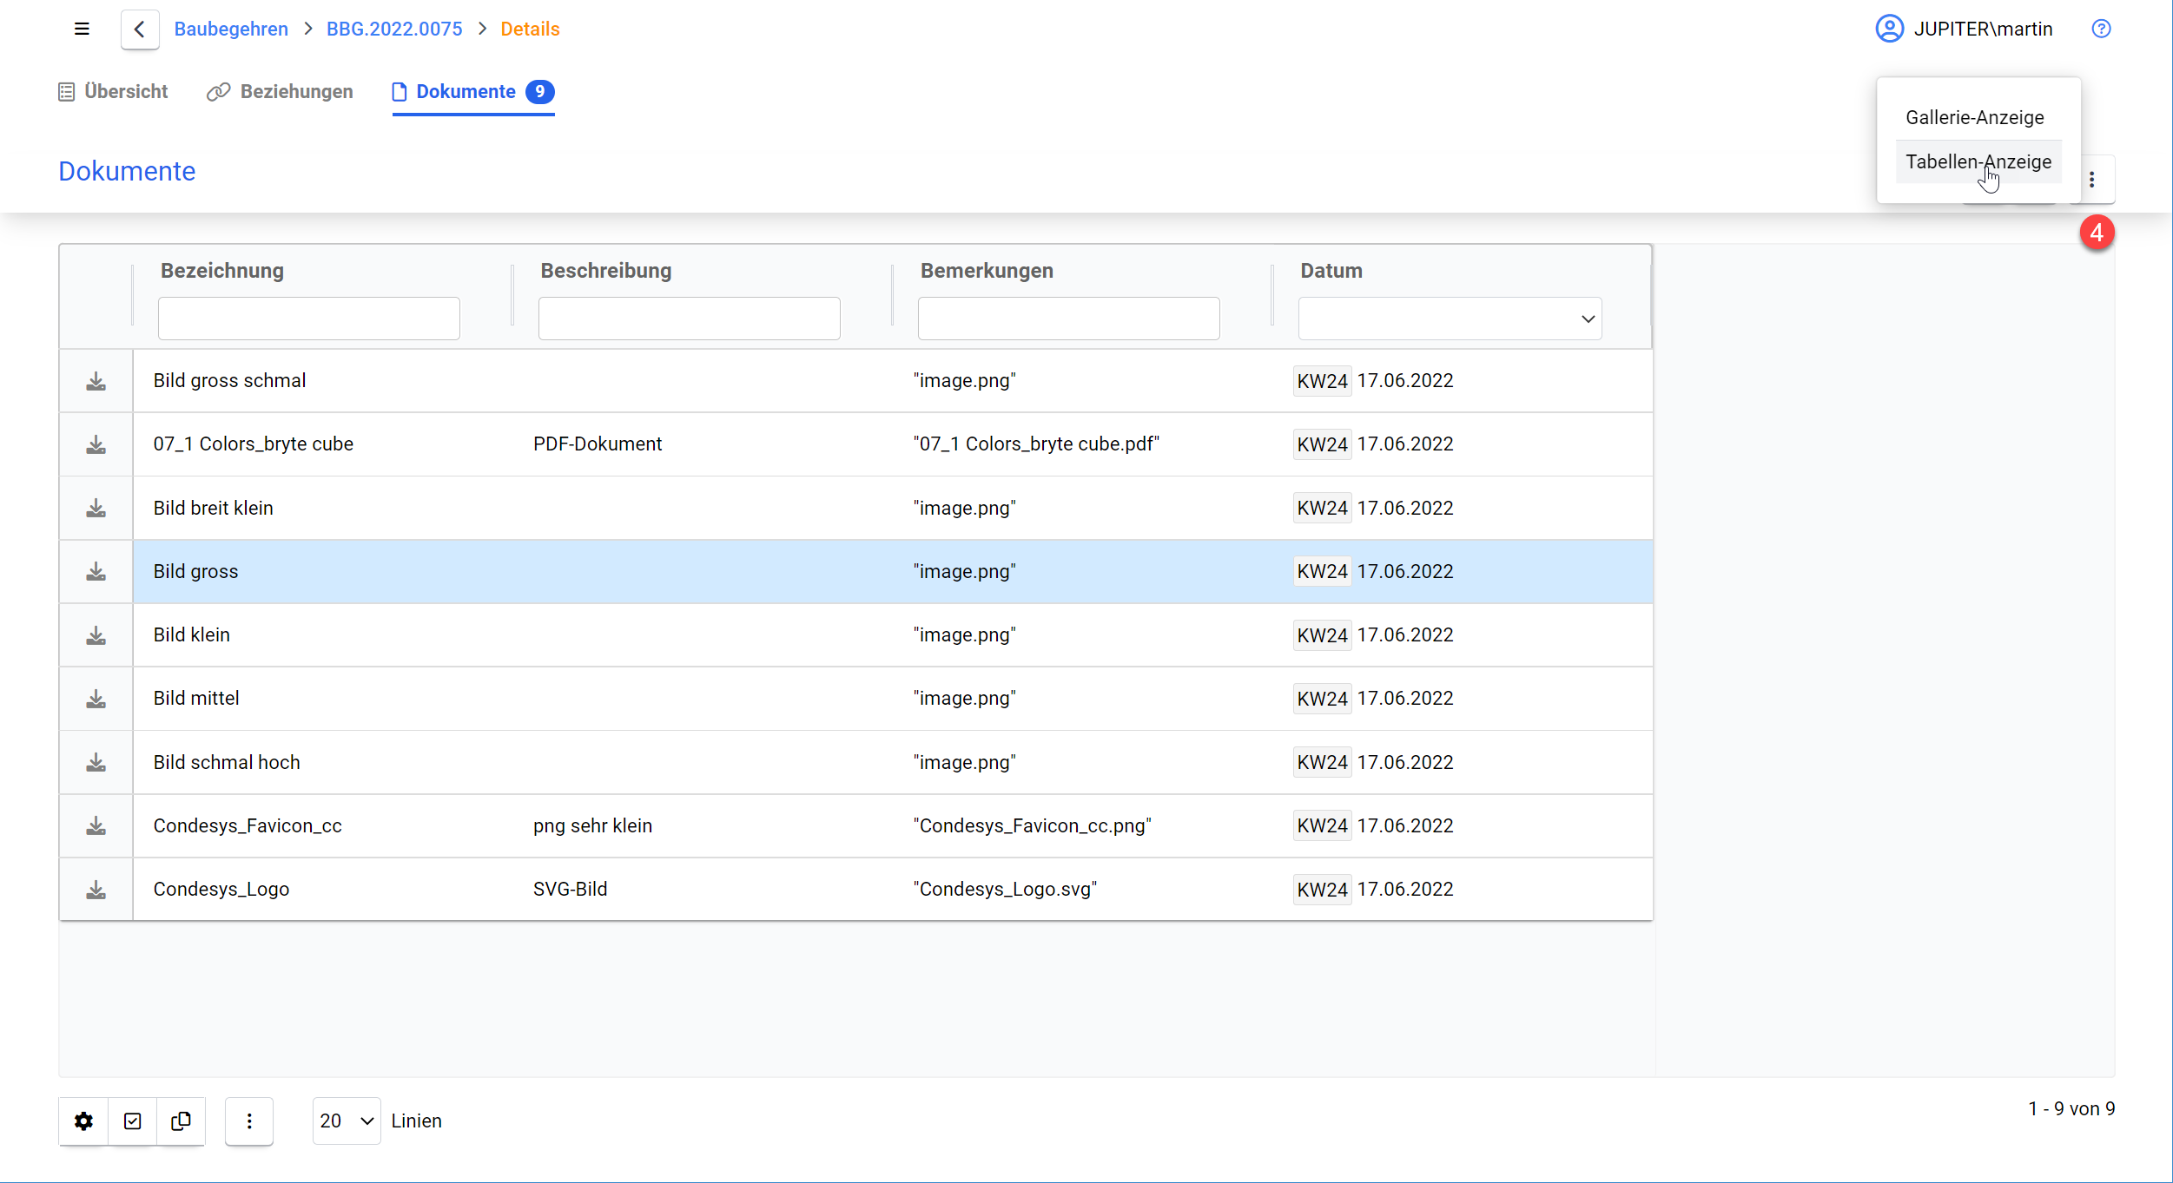The width and height of the screenshot is (2173, 1183).
Task: Open the JUPITER\martin user profile icon
Action: [x=1889, y=29]
